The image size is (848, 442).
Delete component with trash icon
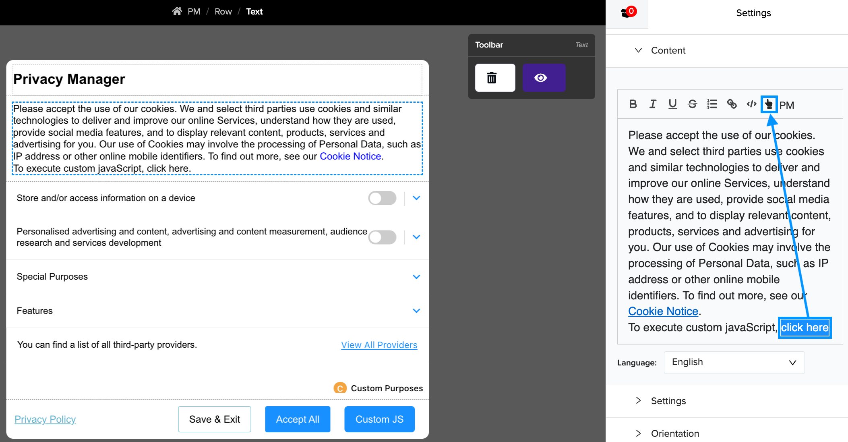pyautogui.click(x=495, y=78)
